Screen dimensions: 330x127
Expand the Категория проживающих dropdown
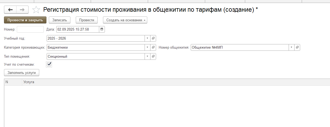click(148, 48)
